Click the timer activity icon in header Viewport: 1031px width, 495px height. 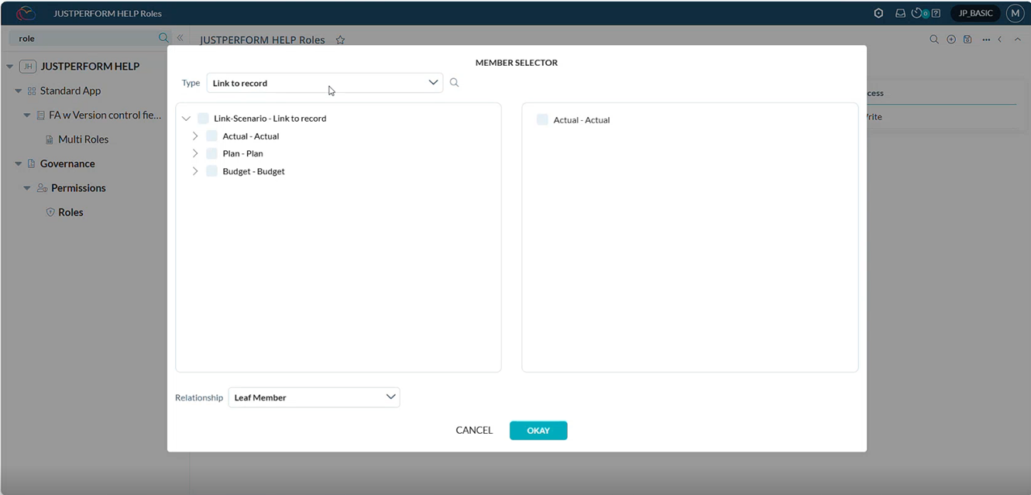point(919,13)
